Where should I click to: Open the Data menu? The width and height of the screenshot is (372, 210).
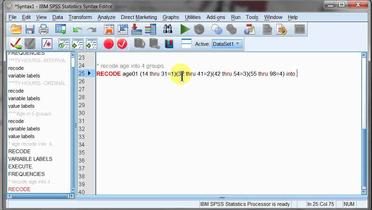(x=58, y=17)
